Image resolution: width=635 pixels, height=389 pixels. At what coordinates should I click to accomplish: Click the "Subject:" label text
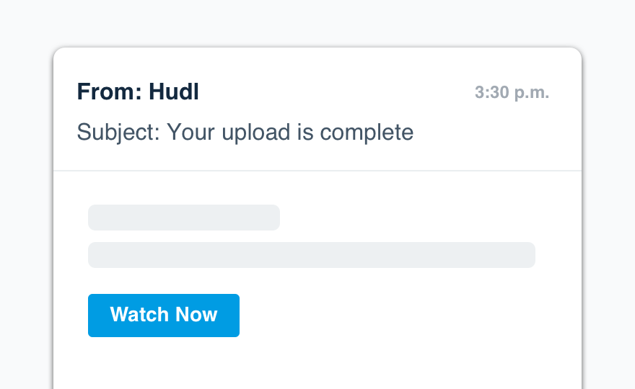tap(118, 133)
